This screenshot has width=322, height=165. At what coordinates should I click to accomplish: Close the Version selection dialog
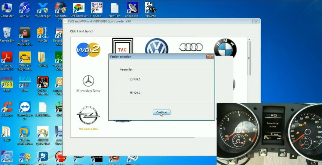coord(210,57)
